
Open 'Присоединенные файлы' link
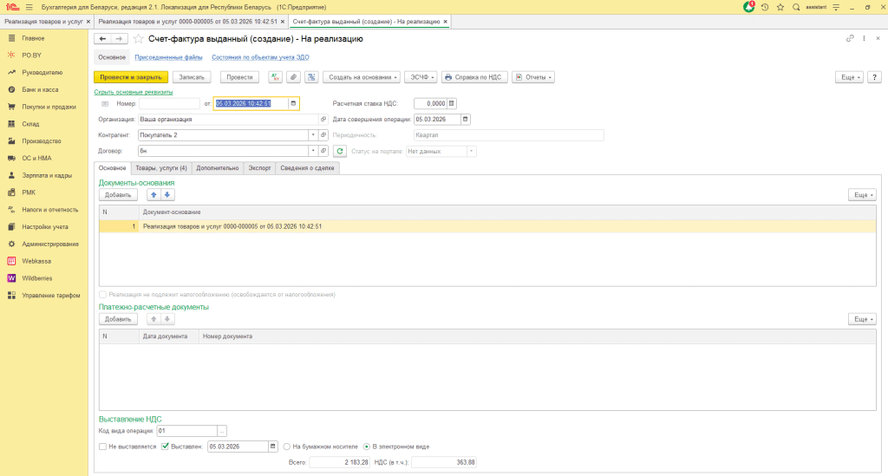[168, 57]
